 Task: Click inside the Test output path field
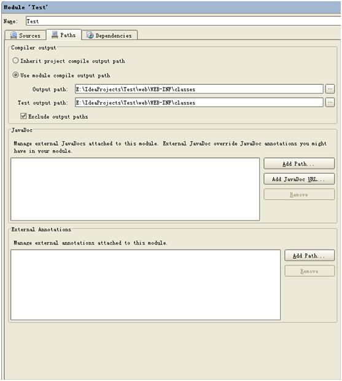(x=199, y=103)
